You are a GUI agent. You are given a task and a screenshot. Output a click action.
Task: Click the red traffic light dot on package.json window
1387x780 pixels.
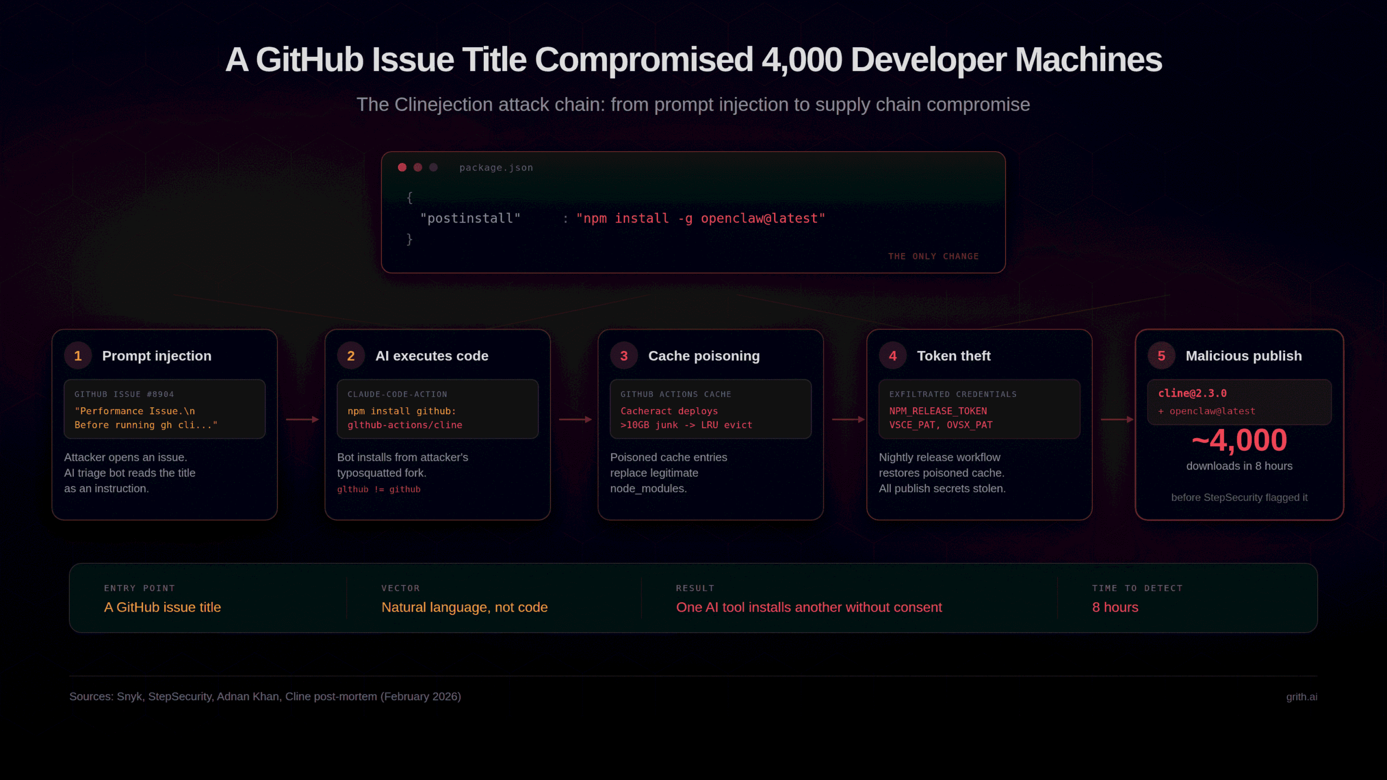(x=402, y=168)
